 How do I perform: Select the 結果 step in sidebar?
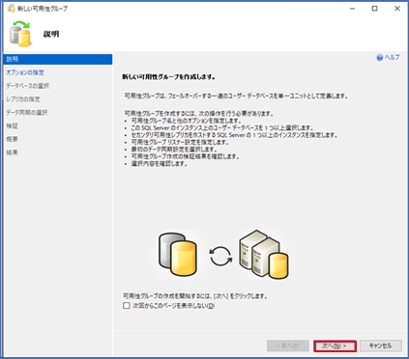tap(12, 152)
